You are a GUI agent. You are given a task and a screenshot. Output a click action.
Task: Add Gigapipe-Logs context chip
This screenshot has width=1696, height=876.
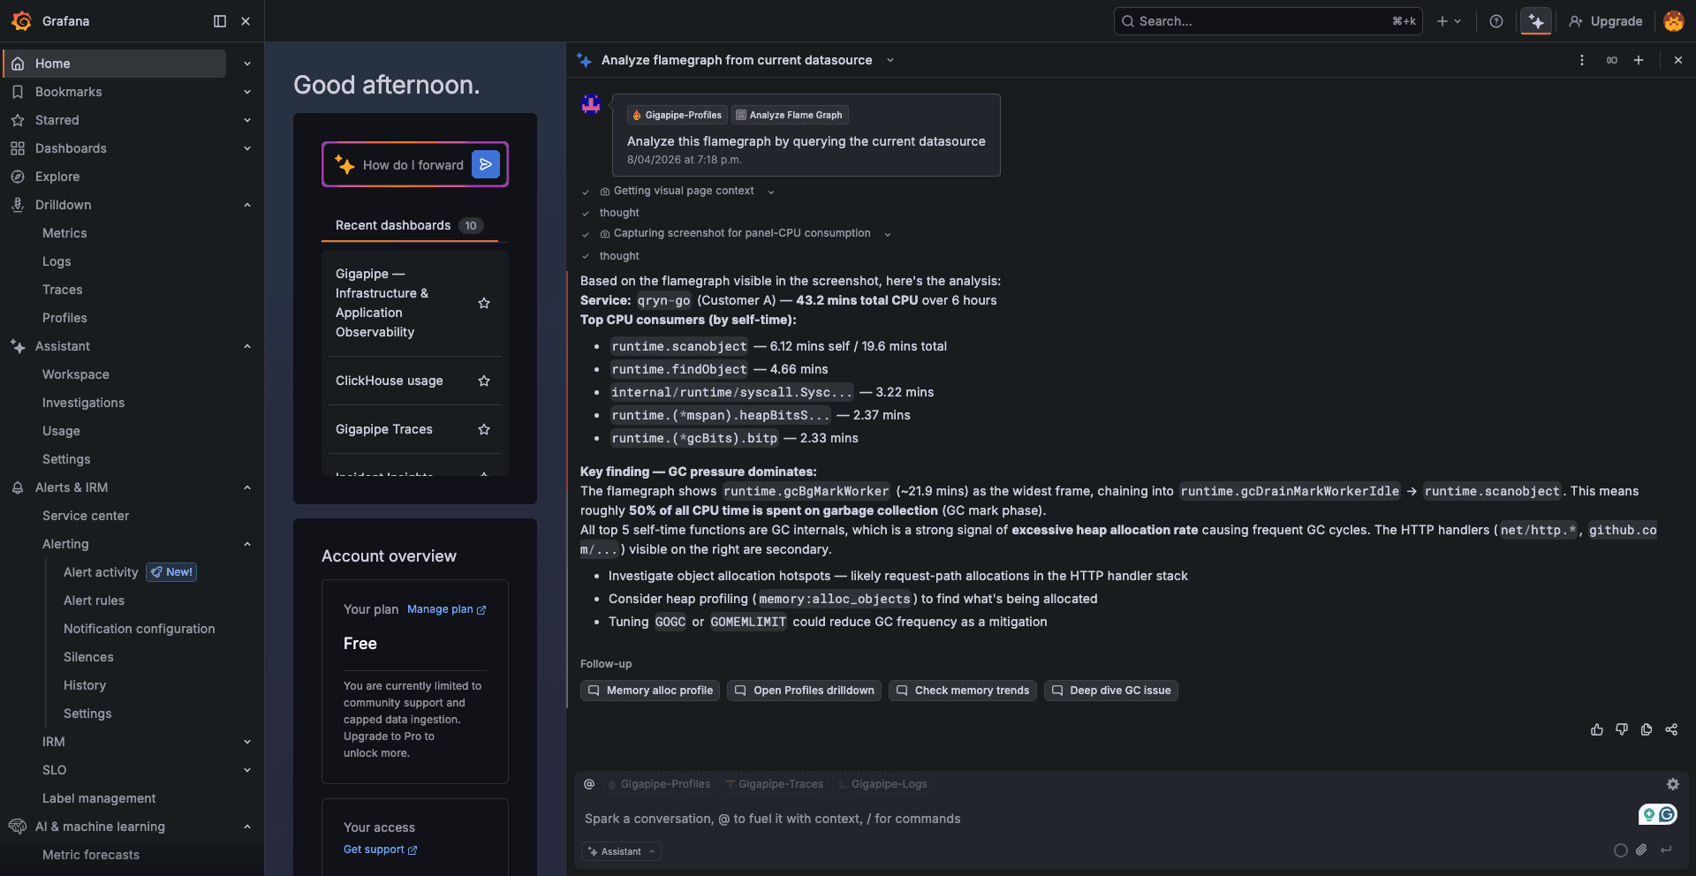[x=883, y=784]
